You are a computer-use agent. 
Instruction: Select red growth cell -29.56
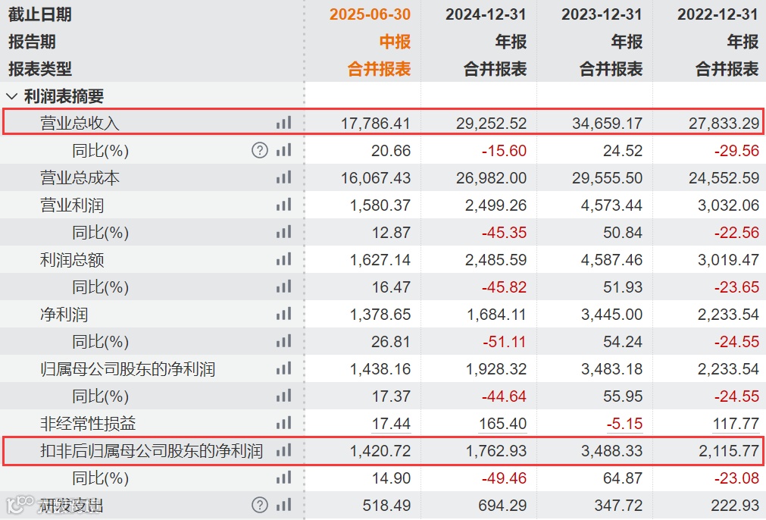736,151
